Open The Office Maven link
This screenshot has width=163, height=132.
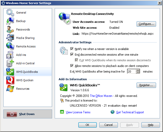[x=101, y=96]
